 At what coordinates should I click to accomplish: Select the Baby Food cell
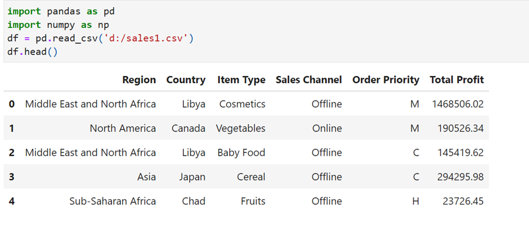[241, 153]
